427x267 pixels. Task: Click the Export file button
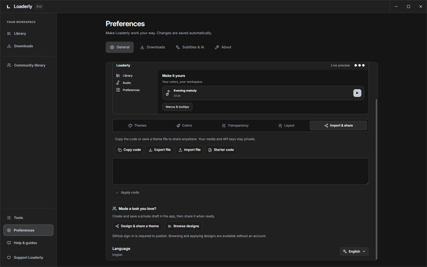point(160,150)
